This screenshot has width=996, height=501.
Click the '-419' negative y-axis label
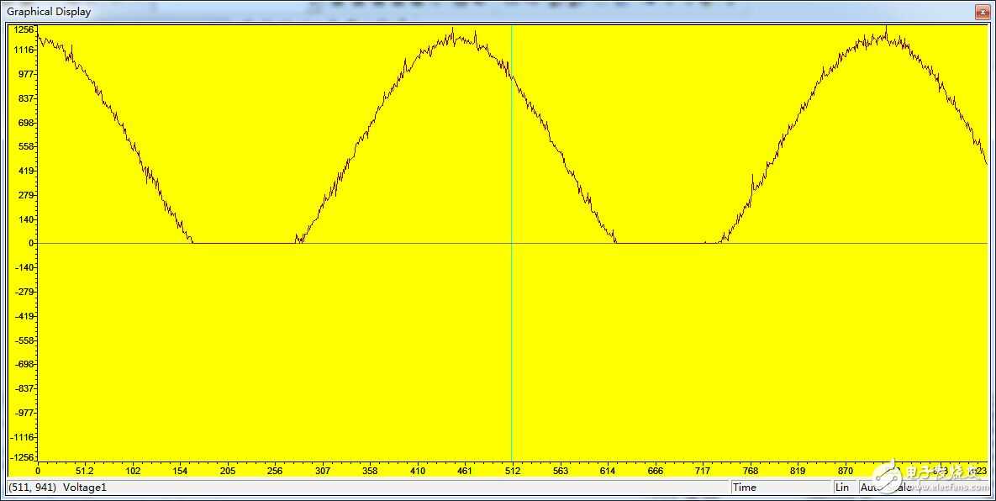(24, 316)
